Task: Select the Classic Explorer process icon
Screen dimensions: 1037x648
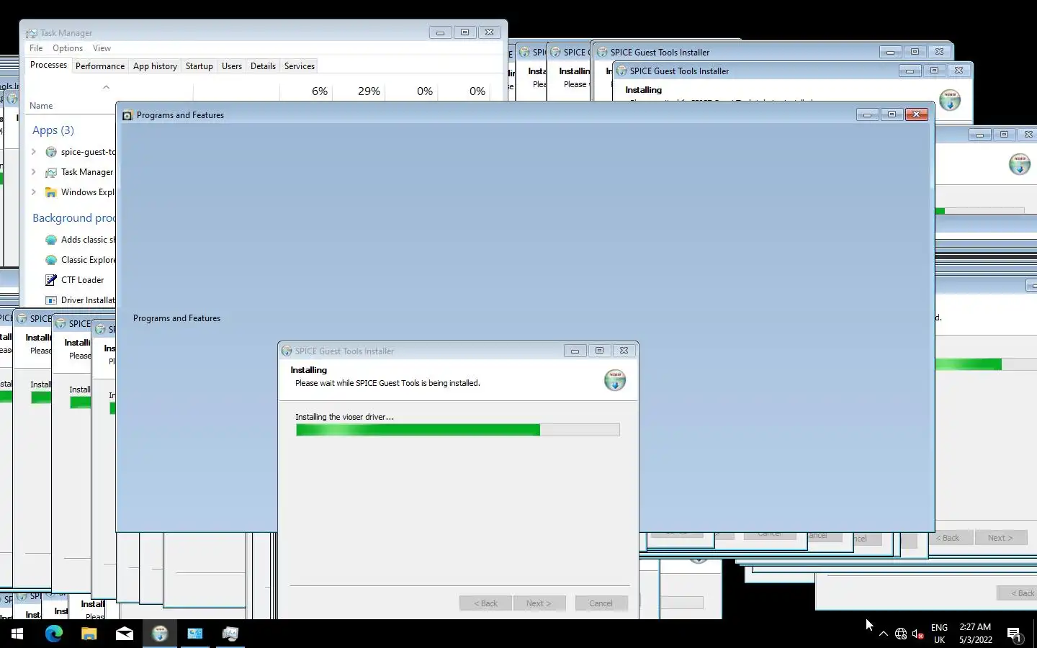Action: 51,260
